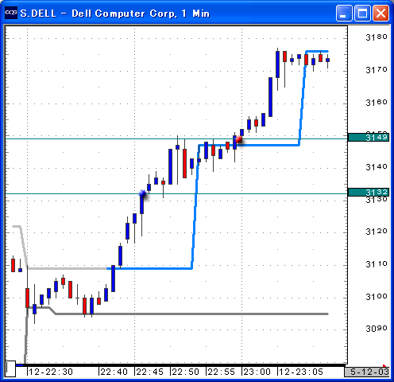Screen dimensions: 394x382
Task: Click the window title S.DELL Dell Computer Corp
Action: 115,14
